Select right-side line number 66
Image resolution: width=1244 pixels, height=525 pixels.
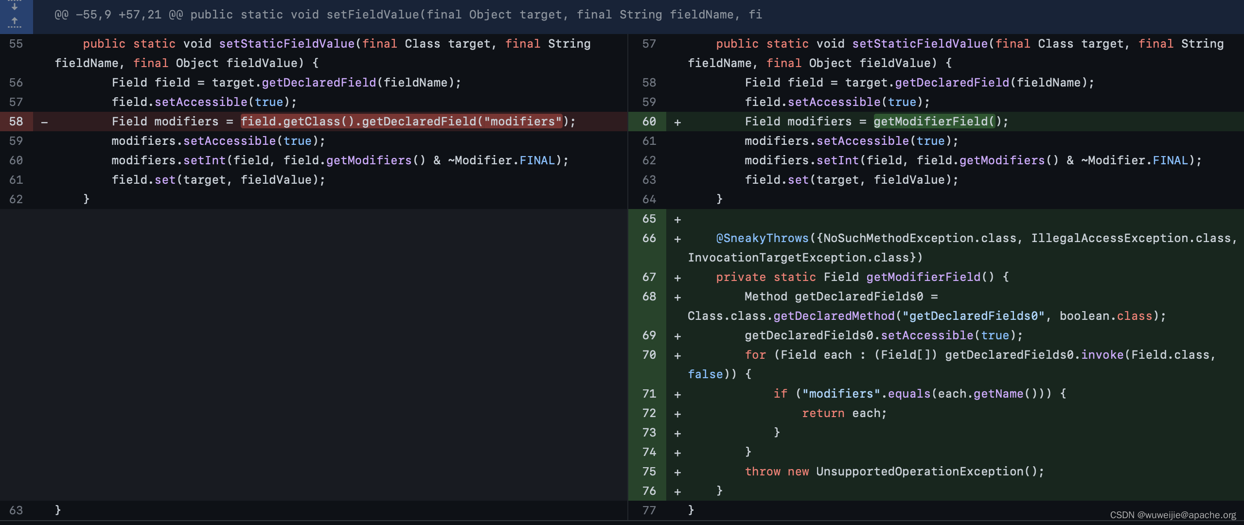coord(649,238)
